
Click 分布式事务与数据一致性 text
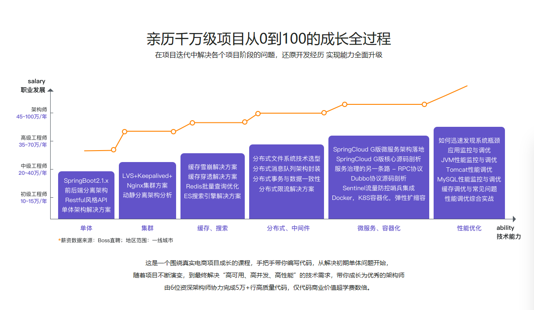[287, 179]
